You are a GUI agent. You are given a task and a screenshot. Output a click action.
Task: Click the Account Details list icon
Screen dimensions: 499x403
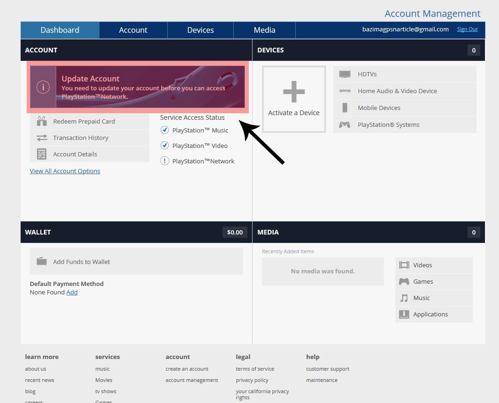click(42, 154)
